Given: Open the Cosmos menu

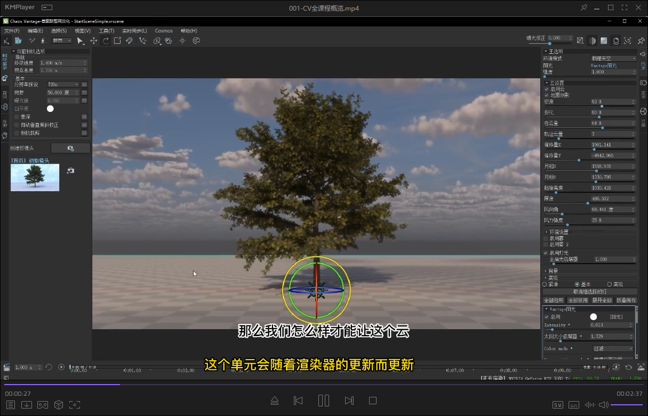Looking at the screenshot, I should (x=164, y=31).
